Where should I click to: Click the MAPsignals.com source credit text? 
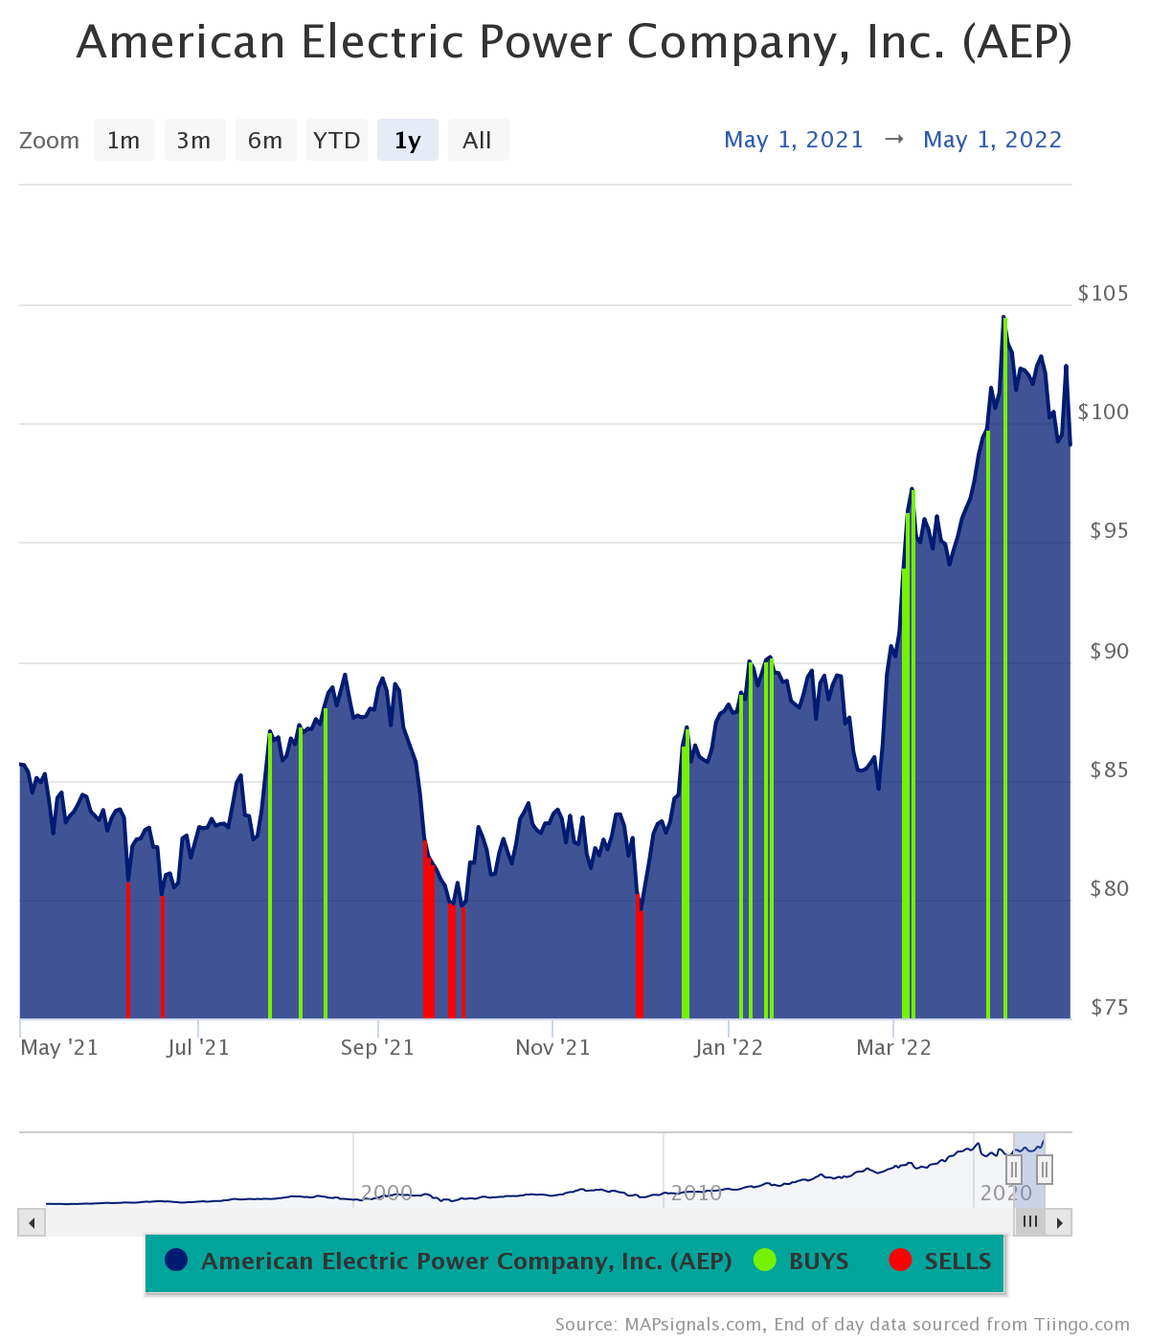[x=843, y=1325]
